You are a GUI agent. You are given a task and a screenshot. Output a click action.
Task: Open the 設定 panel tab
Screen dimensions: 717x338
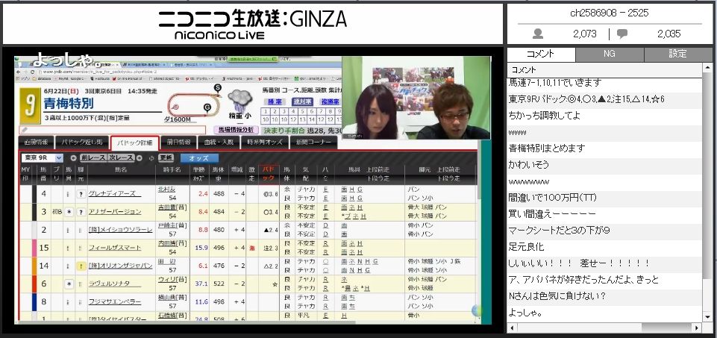click(678, 54)
